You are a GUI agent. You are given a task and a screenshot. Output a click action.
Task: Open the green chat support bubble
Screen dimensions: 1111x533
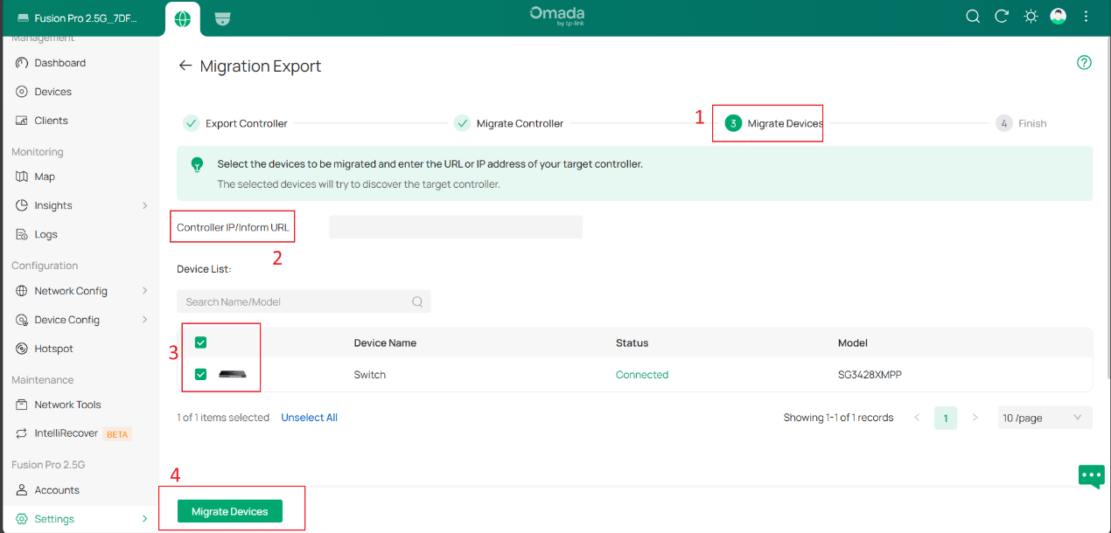point(1091,476)
